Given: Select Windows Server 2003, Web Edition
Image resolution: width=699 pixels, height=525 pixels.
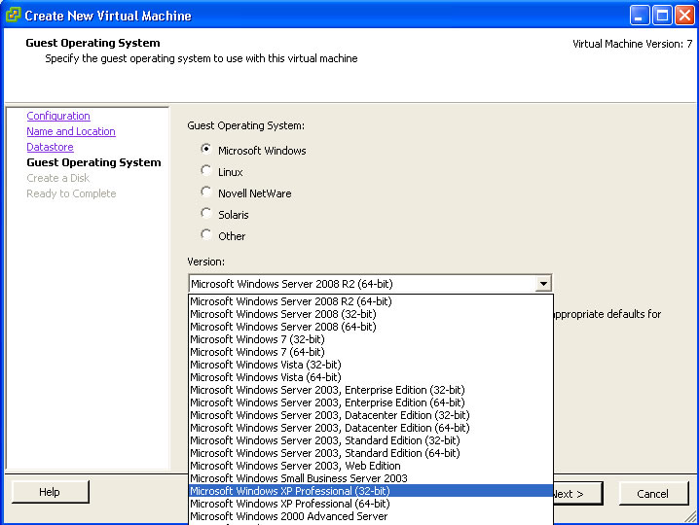Looking at the screenshot, I should pyautogui.click(x=371, y=466).
